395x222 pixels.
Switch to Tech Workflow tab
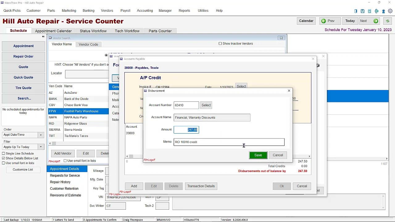tap(127, 31)
